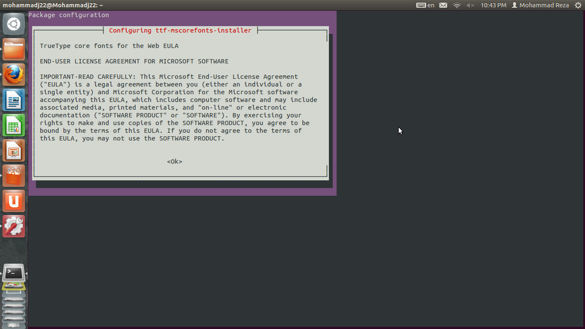This screenshot has width=585, height=329.
Task: Click the window title 'mohammadj22@Mohammadj22: ~'
Action: tap(53, 5)
